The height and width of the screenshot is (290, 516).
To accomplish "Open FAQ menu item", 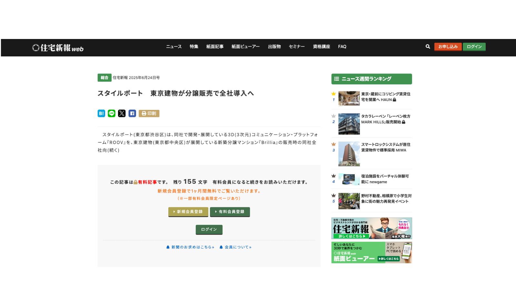I will [x=342, y=47].
